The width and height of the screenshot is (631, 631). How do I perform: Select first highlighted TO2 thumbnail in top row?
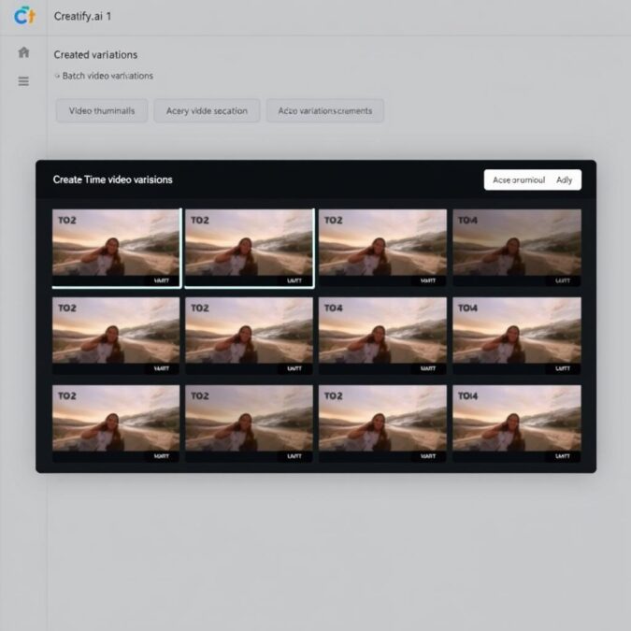point(116,247)
